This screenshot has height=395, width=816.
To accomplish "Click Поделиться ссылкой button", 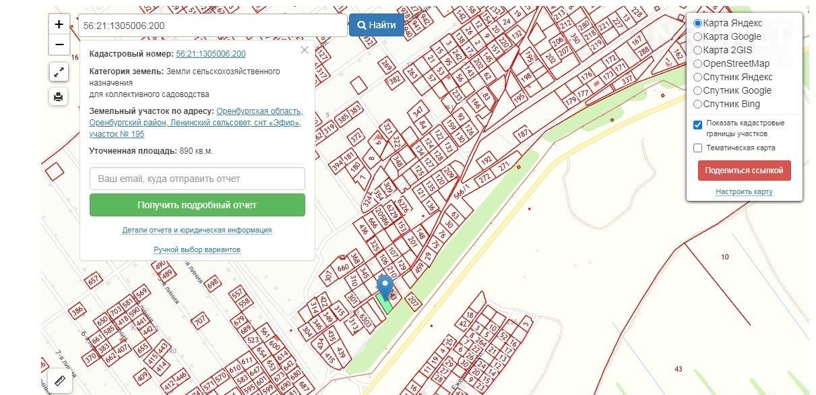I will tap(744, 171).
